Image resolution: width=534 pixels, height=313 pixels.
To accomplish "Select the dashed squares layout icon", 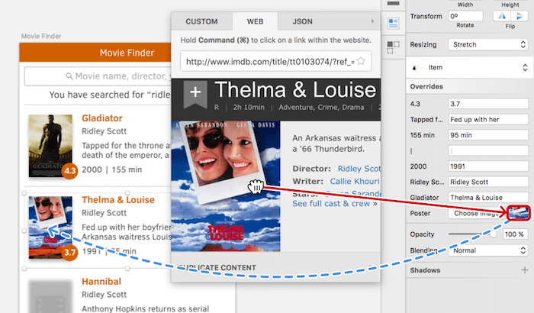I will point(394,47).
